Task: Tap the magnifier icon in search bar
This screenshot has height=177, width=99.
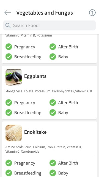Action: coord(8,25)
